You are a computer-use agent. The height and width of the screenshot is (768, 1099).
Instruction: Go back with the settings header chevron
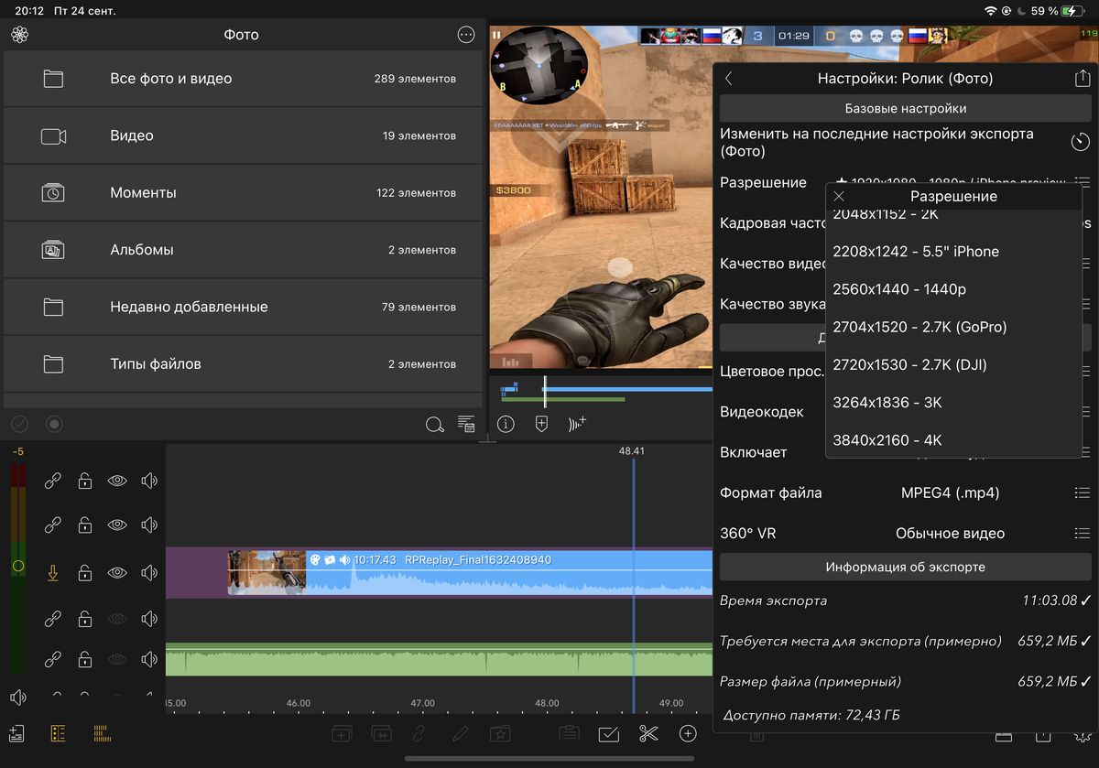point(729,79)
